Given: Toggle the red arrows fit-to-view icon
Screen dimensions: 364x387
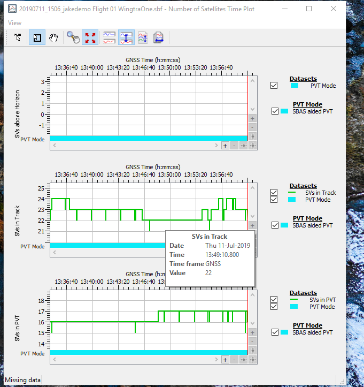Looking at the screenshot, I should 91,38.
